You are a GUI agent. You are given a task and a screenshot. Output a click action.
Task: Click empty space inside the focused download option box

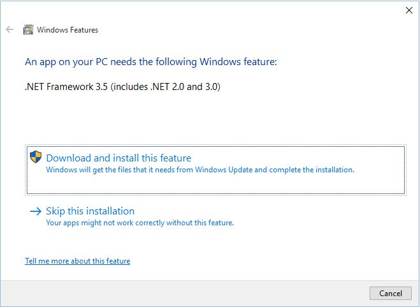tap(214, 184)
